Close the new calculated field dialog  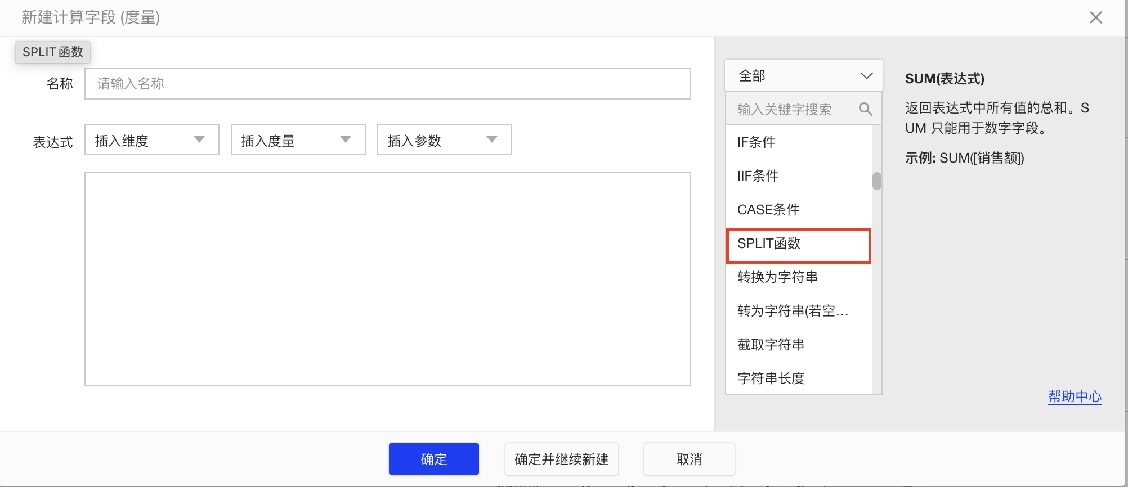click(1095, 18)
